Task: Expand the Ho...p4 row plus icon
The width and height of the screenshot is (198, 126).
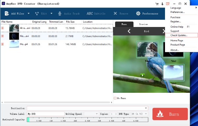Action: 2,44
